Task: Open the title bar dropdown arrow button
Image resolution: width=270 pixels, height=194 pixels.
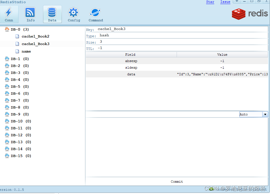Action: tap(237, 1)
